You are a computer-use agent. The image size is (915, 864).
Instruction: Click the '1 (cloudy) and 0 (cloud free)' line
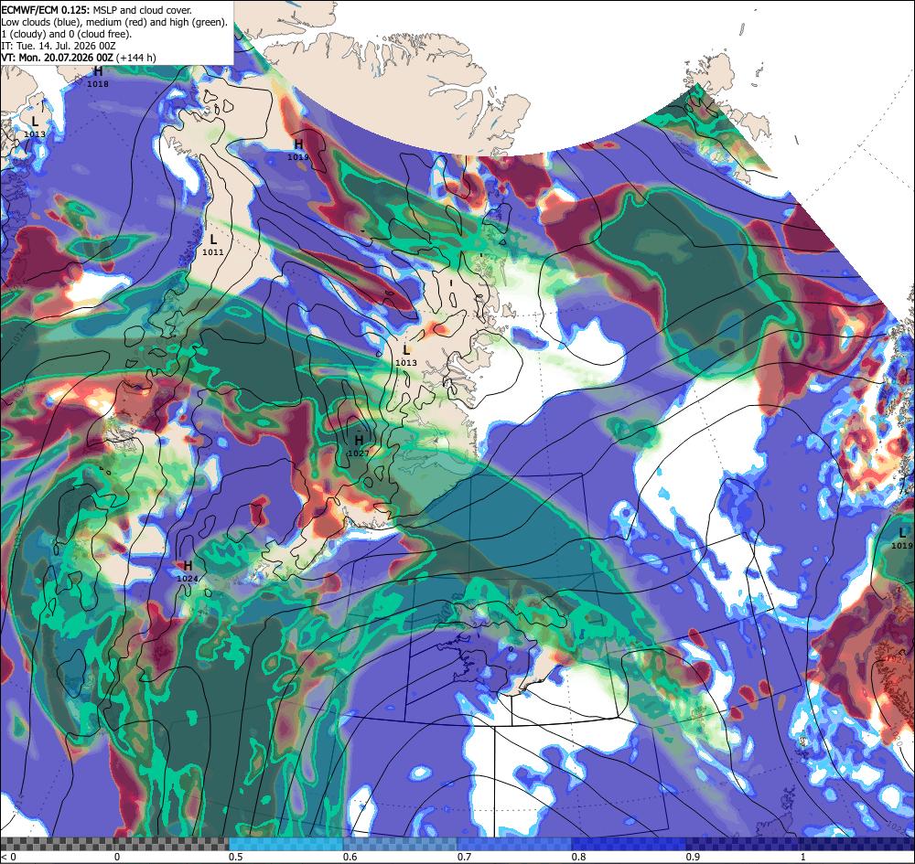[x=67, y=34]
